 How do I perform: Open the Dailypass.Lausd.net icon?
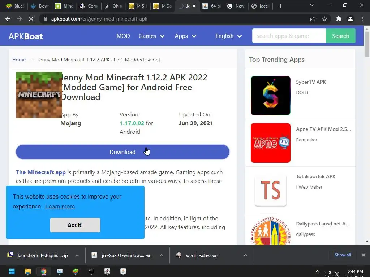pos(270,231)
